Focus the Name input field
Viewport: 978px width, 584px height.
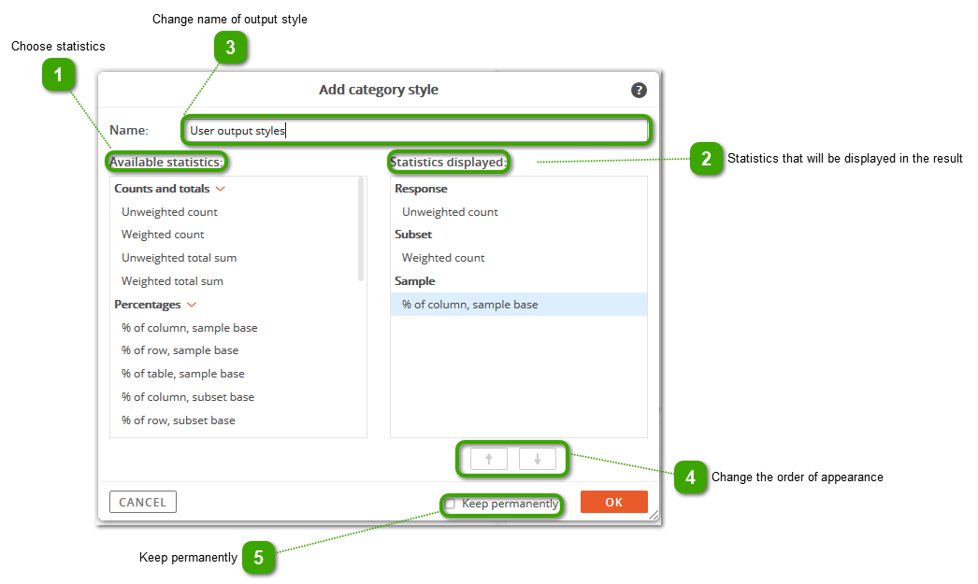click(417, 130)
